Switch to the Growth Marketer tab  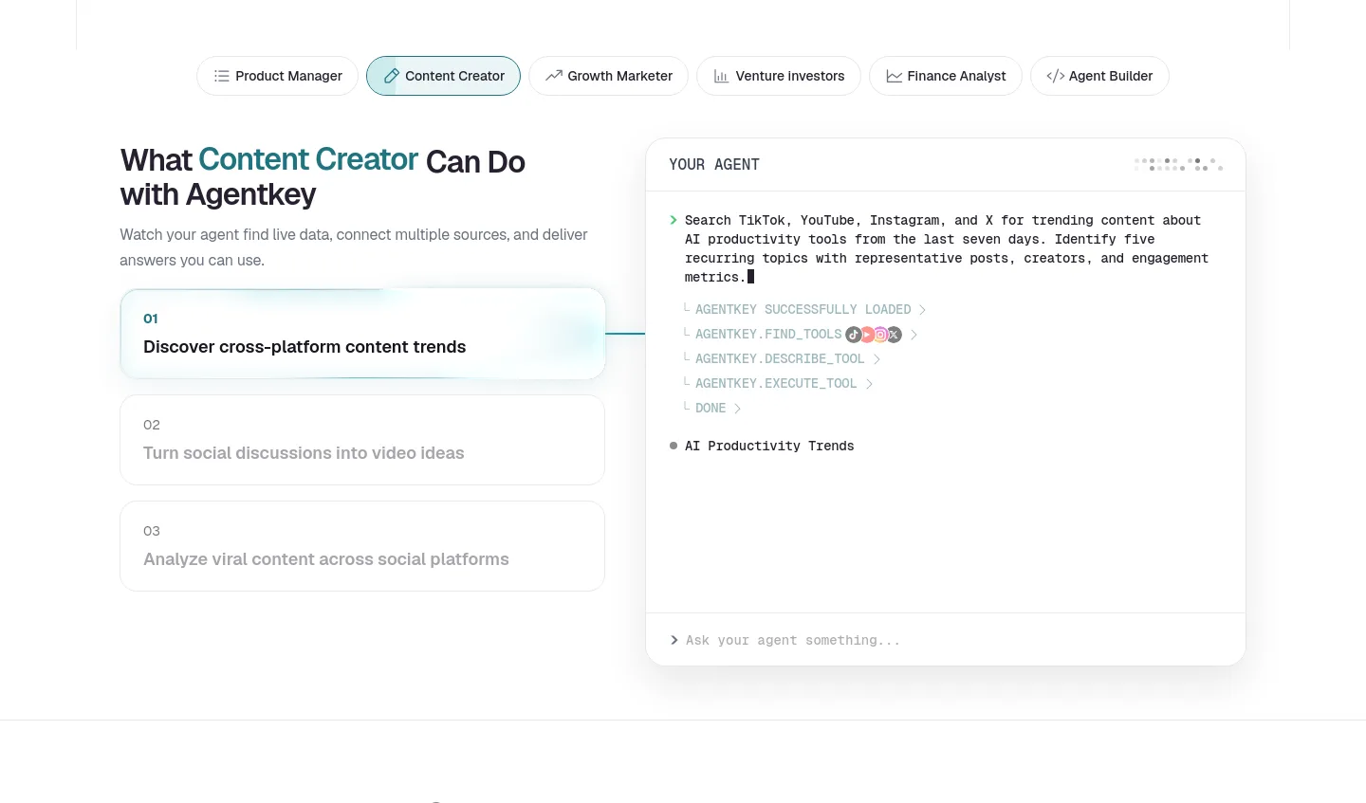coord(608,76)
